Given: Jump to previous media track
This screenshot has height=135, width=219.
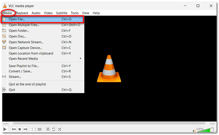Looking at the screenshot, I should pyautogui.click(x=14, y=129).
